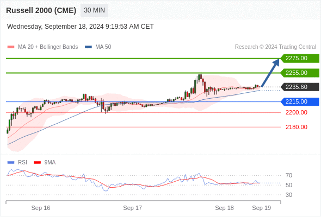Click the 2235.60 current price label

click(300, 87)
